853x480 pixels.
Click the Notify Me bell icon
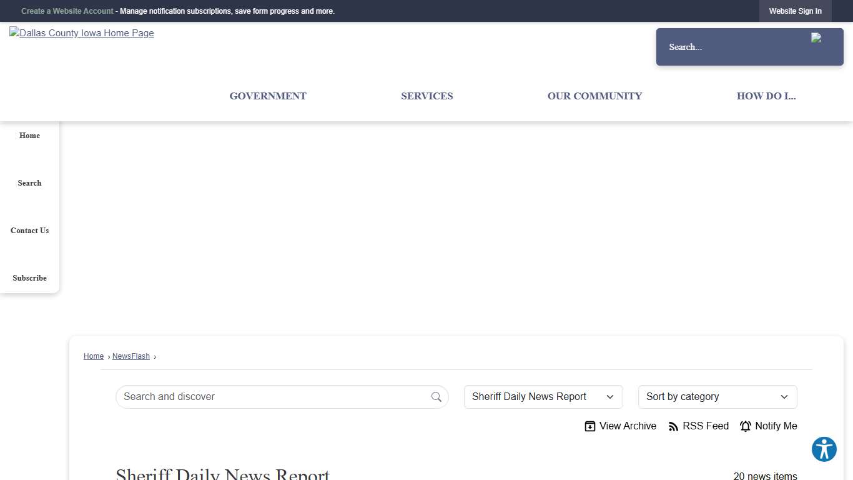pos(745,426)
